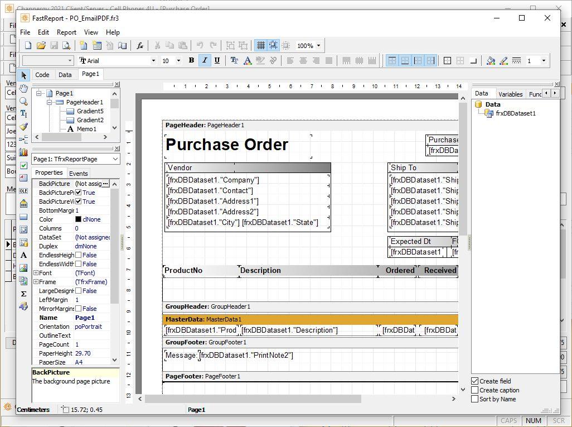This screenshot has height=427, width=572.
Task: Create a new report with the blank page icon
Action: pos(28,45)
